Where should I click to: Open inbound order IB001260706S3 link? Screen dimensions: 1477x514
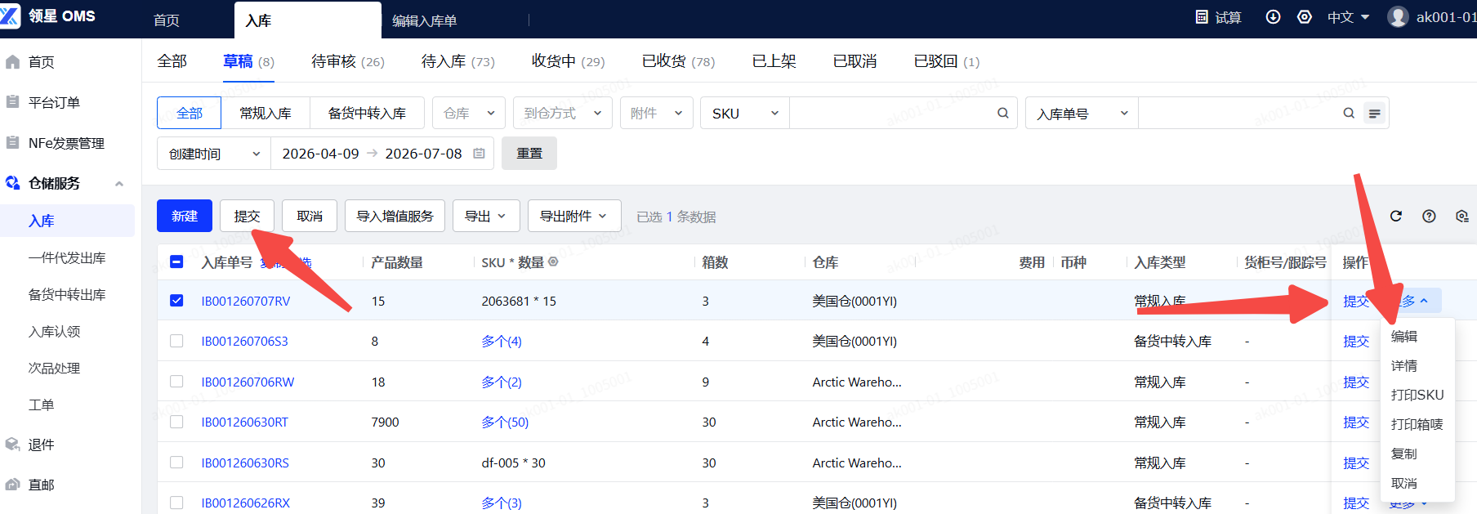coord(245,341)
